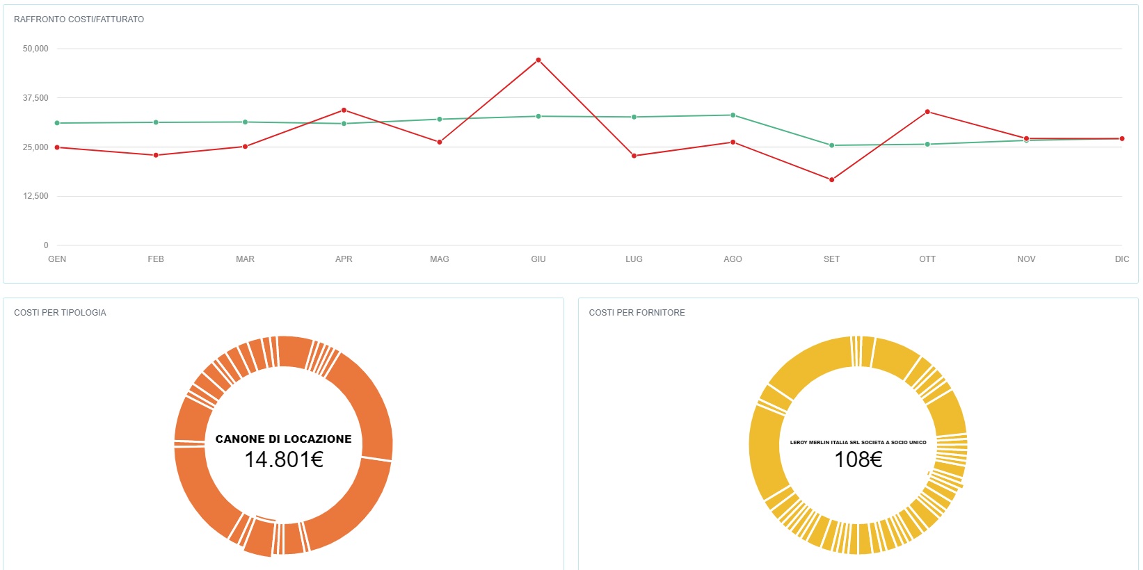This screenshot has height=570, width=1143.
Task: Click the 108€ value in yellow donut
Action: pos(858,459)
